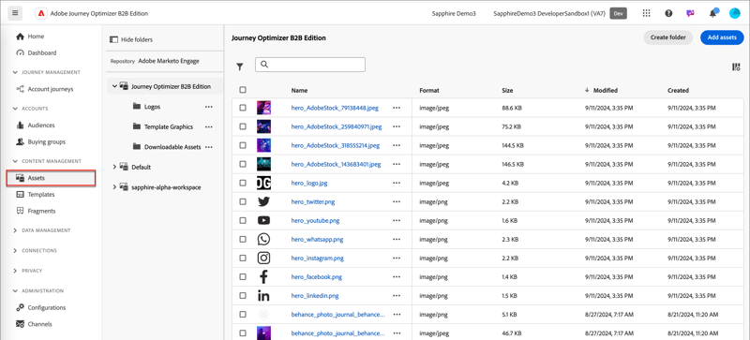Viewport: 750px width, 340px height.
Task: Expand the Data Management section
Action: click(x=15, y=230)
